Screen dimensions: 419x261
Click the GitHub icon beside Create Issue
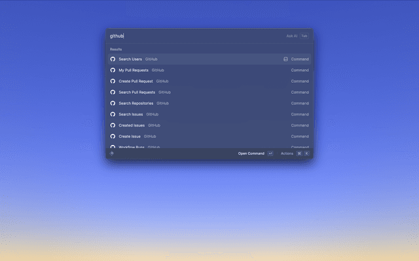(x=113, y=136)
